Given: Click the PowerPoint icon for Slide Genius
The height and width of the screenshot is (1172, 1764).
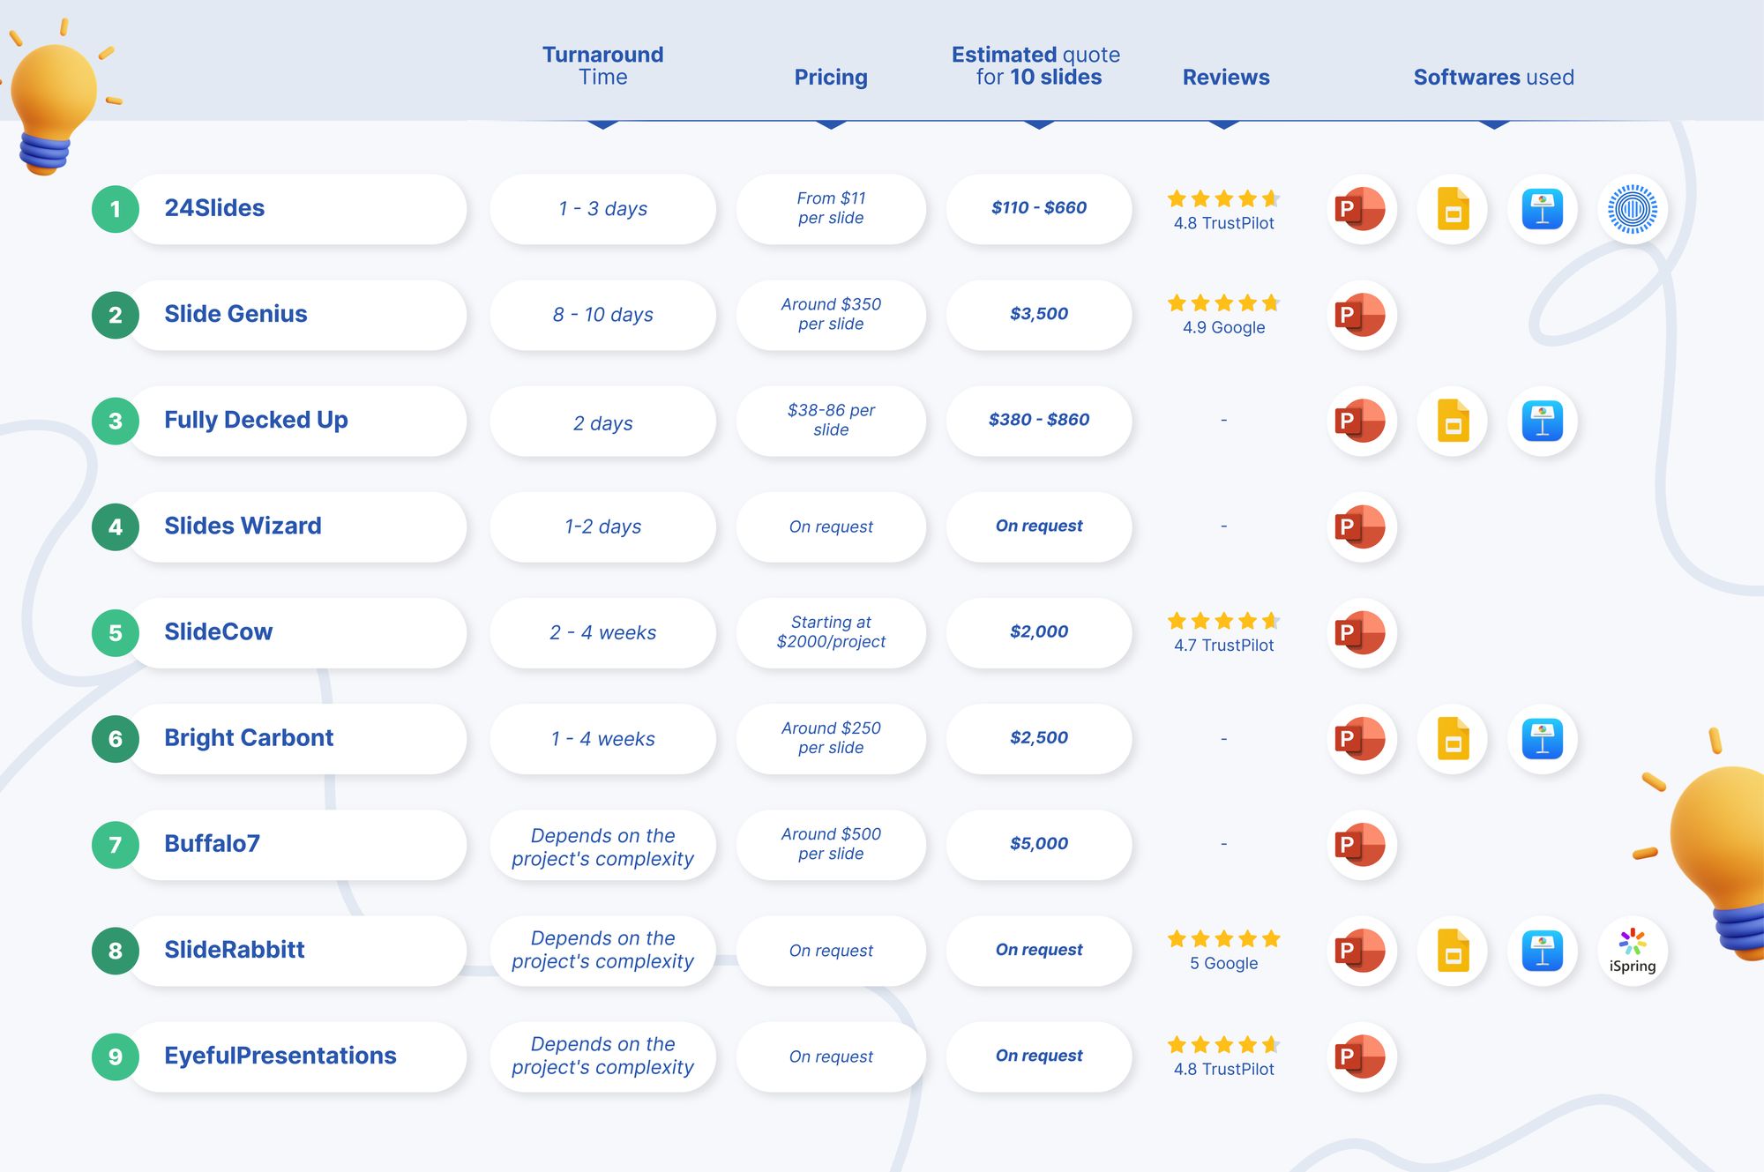Looking at the screenshot, I should [1362, 315].
